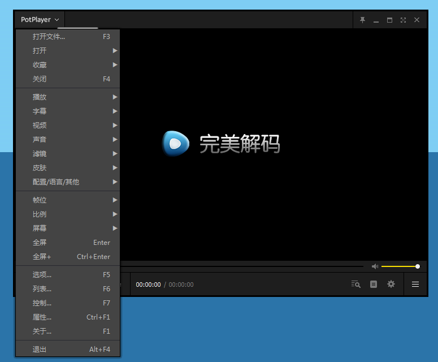Screen dimensions: 438x362
Task: Mute sound with the speaker icon
Action: (374, 266)
